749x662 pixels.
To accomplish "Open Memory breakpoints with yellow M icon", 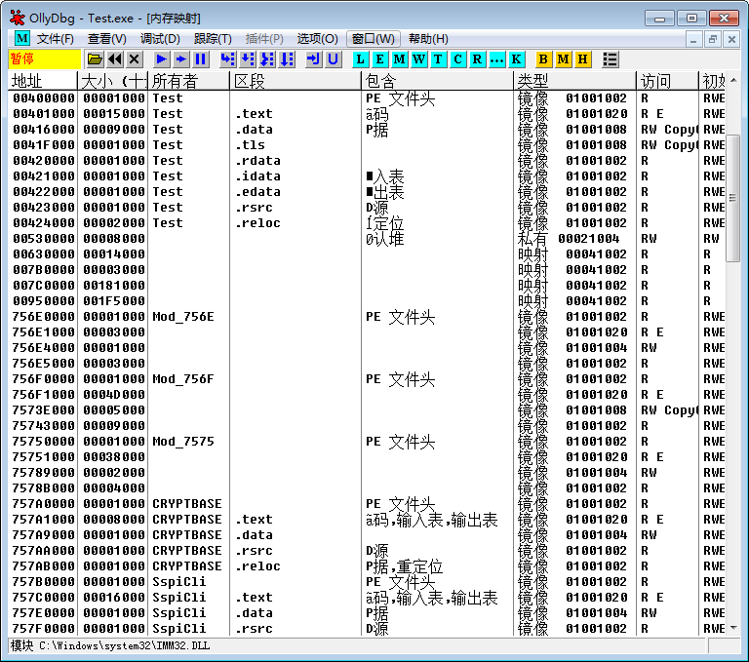I will [x=563, y=59].
